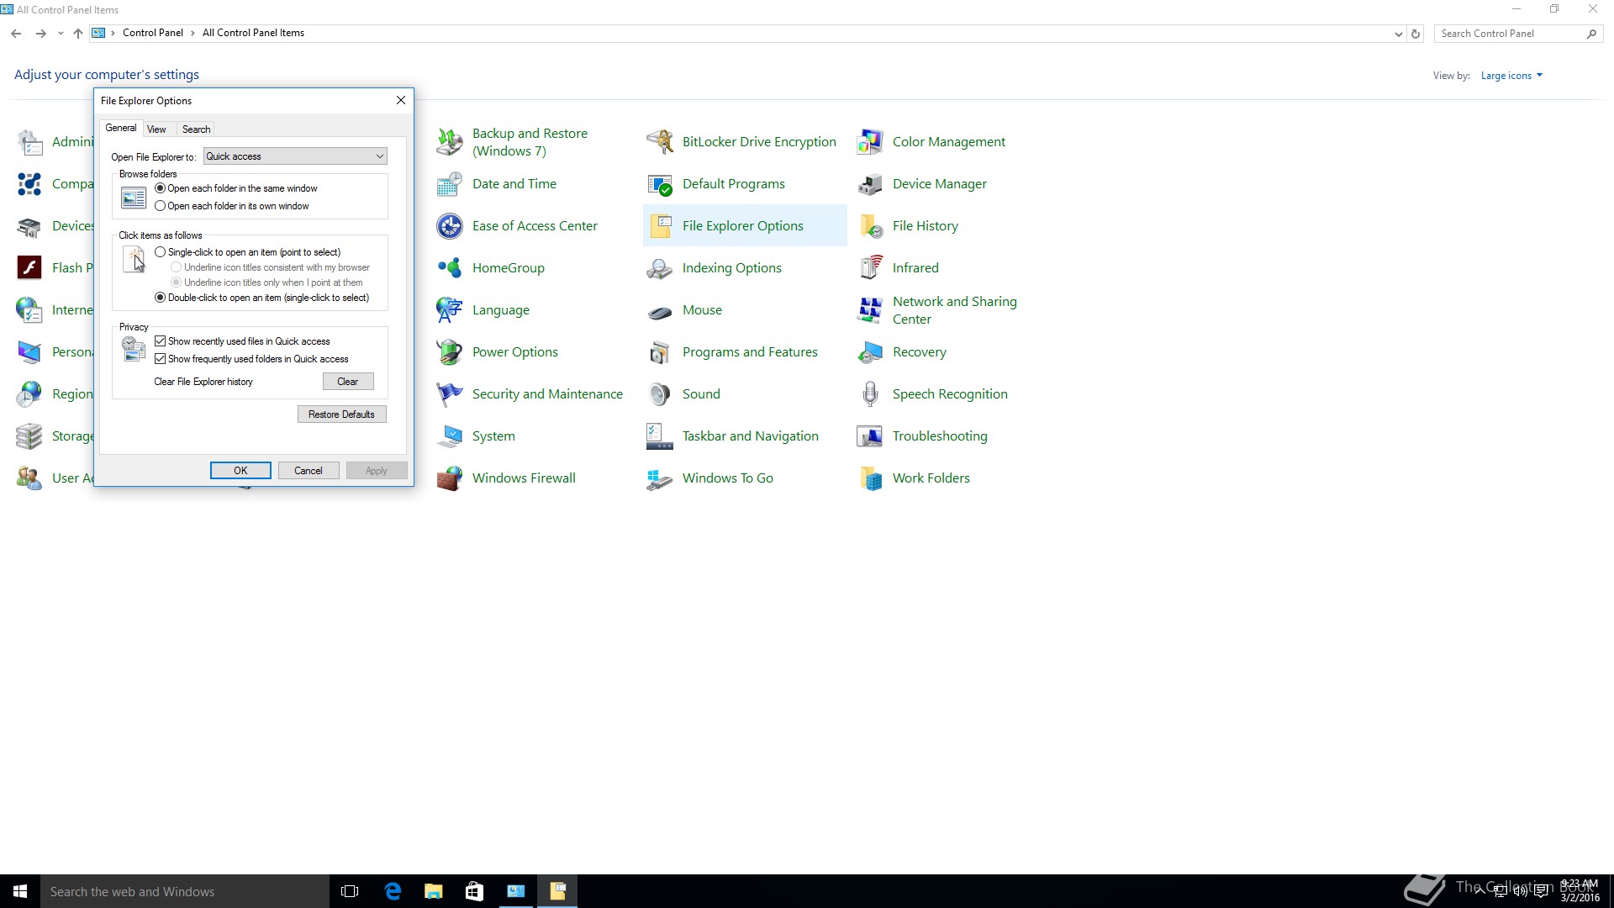The width and height of the screenshot is (1614, 908).
Task: Select Double-click to open an item
Action: click(x=160, y=298)
